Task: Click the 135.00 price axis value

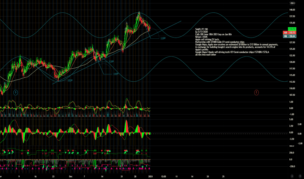Action: coord(292,23)
